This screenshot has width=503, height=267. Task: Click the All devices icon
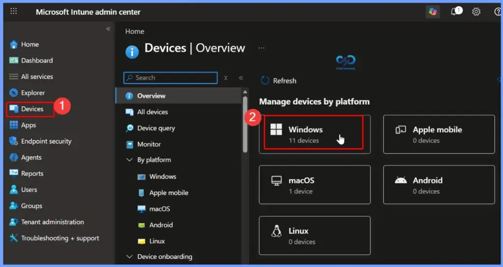[129, 112]
